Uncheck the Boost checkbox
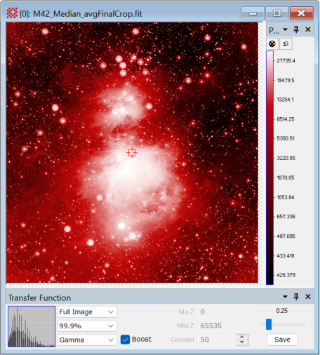The image size is (320, 355). tap(125, 340)
